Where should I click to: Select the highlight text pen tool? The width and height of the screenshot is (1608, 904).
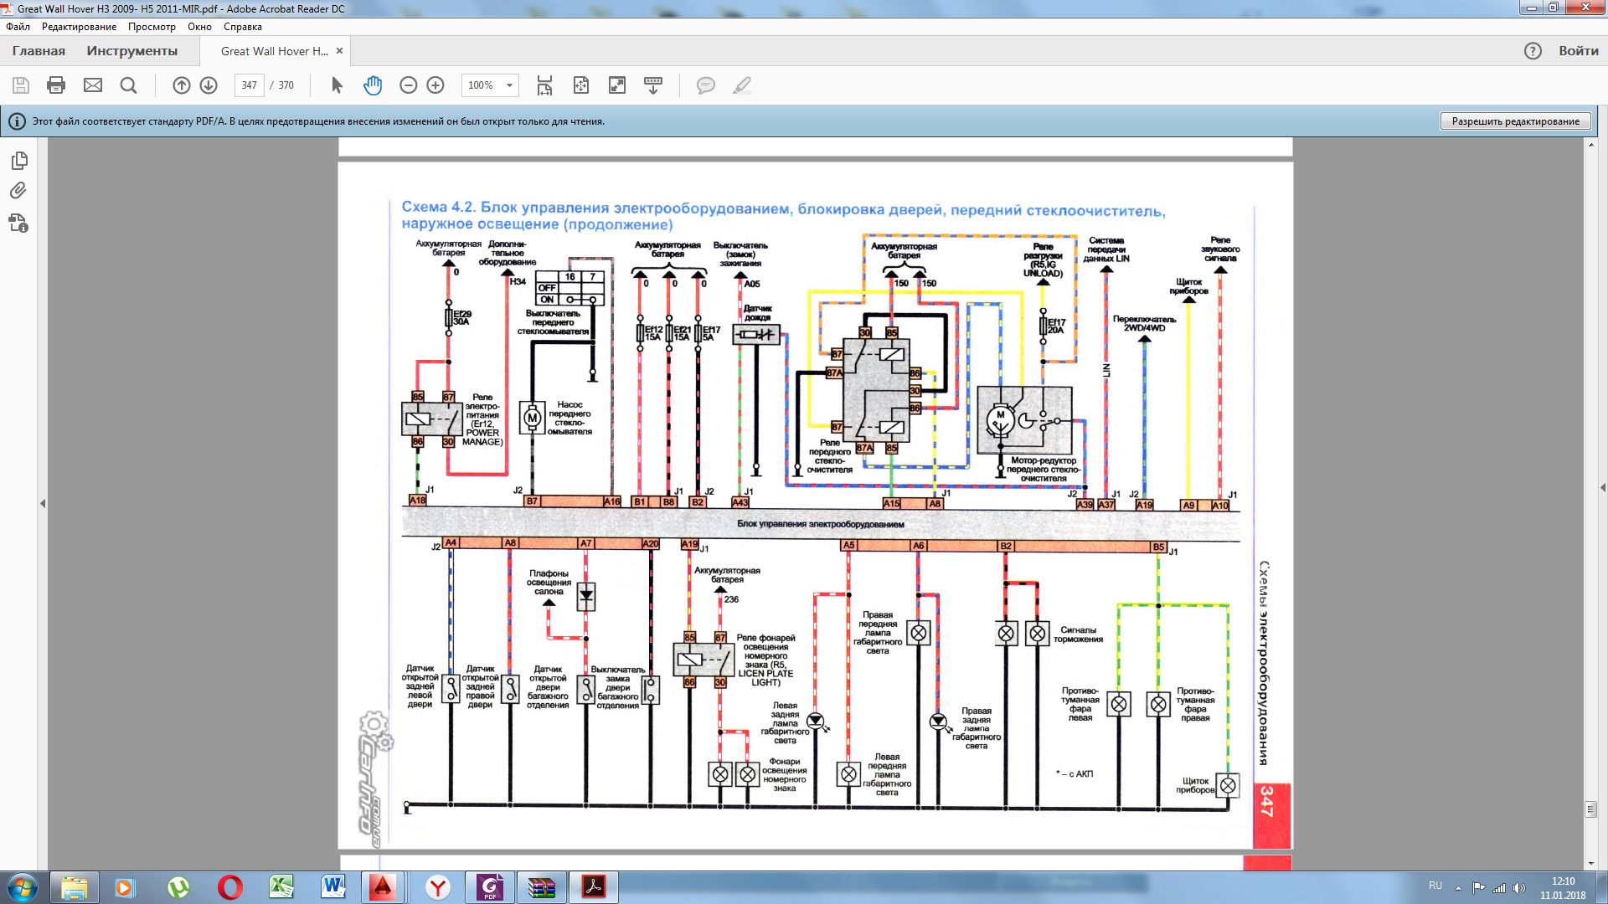742,85
